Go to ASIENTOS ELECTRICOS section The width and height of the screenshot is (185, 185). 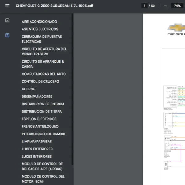pyautogui.click(x=40, y=29)
